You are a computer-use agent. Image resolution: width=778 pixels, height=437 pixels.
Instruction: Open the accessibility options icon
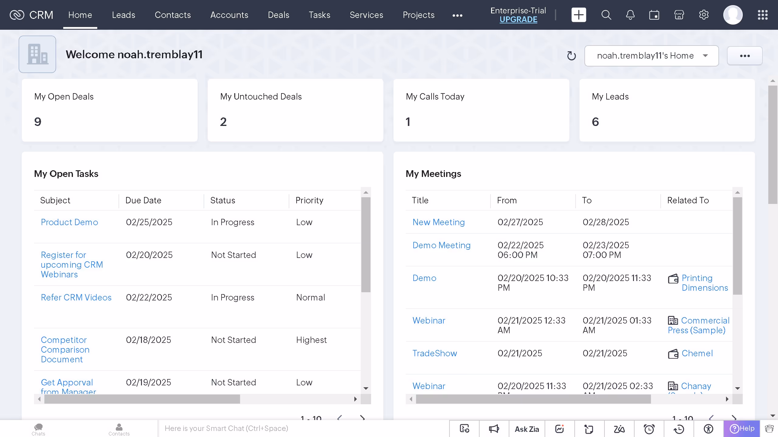point(708,429)
